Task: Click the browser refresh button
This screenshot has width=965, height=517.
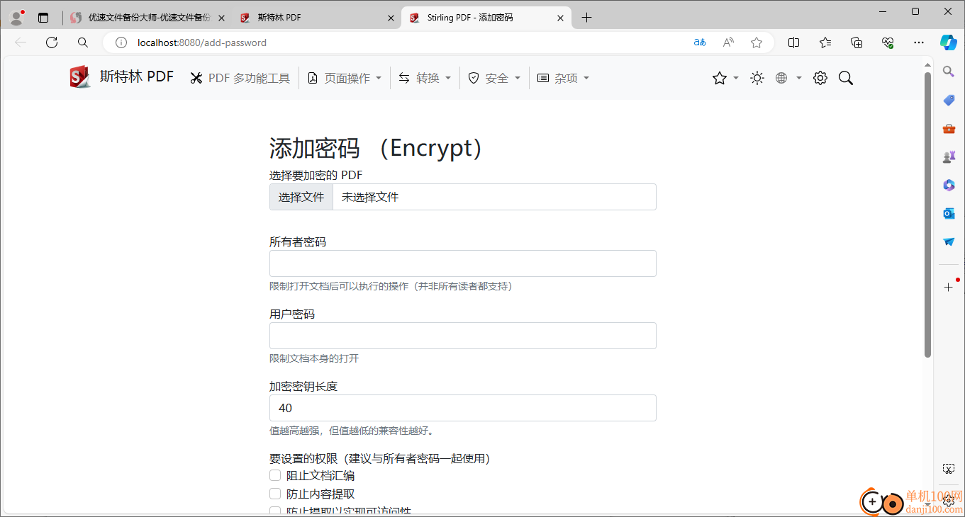Action: point(51,42)
